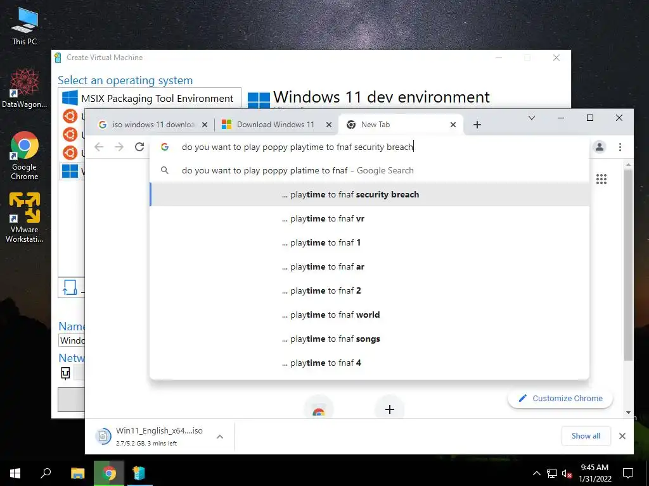Open network status tray icon
649x486 pixels.
[x=552, y=473]
